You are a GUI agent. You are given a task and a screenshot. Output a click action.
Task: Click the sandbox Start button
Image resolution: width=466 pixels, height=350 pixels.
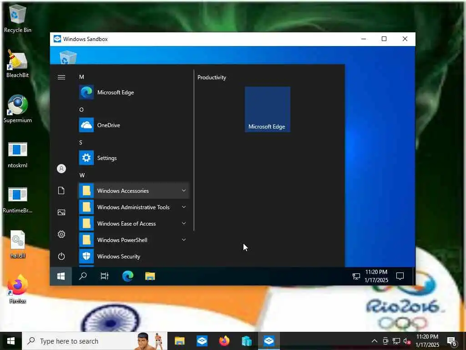(61, 276)
